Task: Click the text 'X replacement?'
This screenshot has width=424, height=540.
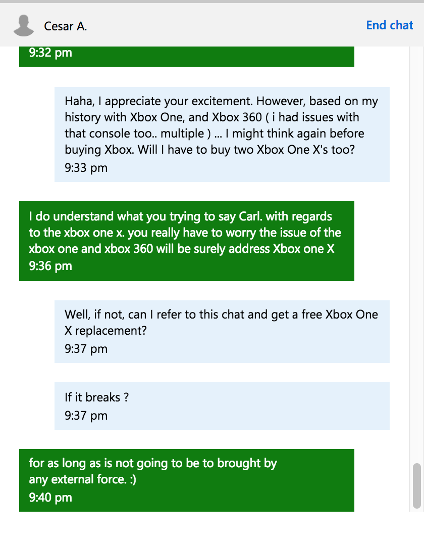Action: click(x=105, y=331)
